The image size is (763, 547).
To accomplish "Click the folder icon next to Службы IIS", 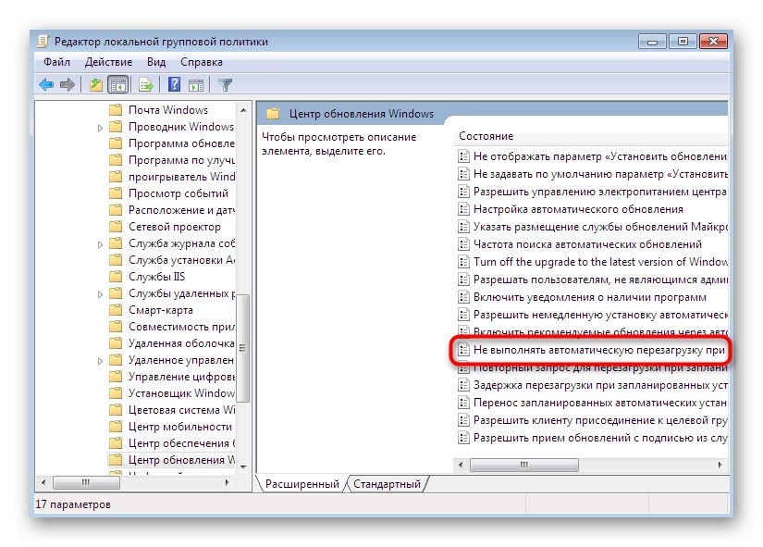I will (x=116, y=276).
